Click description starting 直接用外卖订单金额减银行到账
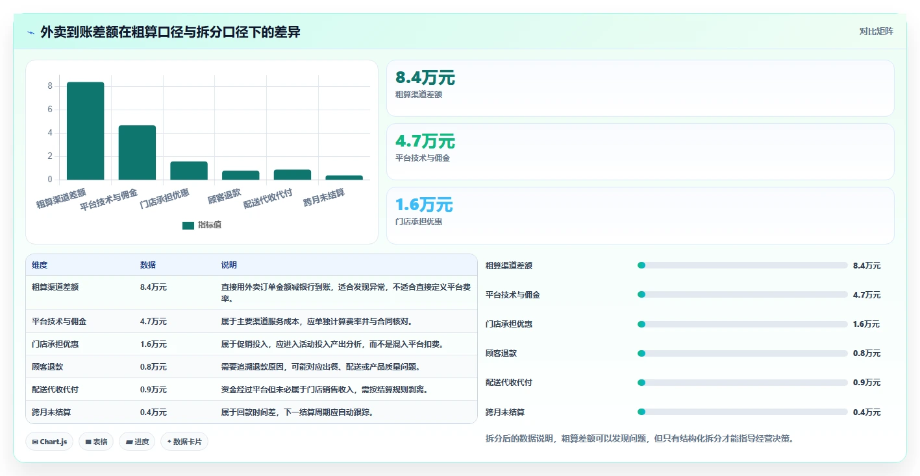920x476 pixels. 345,292
